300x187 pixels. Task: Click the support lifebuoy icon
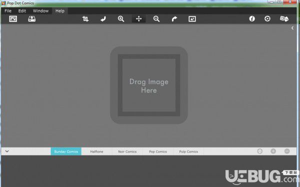click(x=267, y=19)
